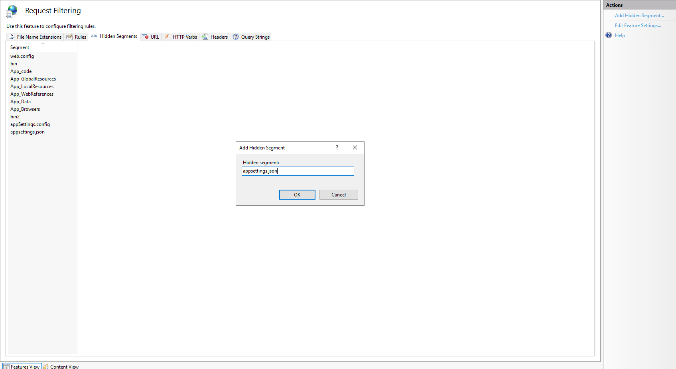
Task: Click the Cancel button in the dialog
Action: point(338,194)
